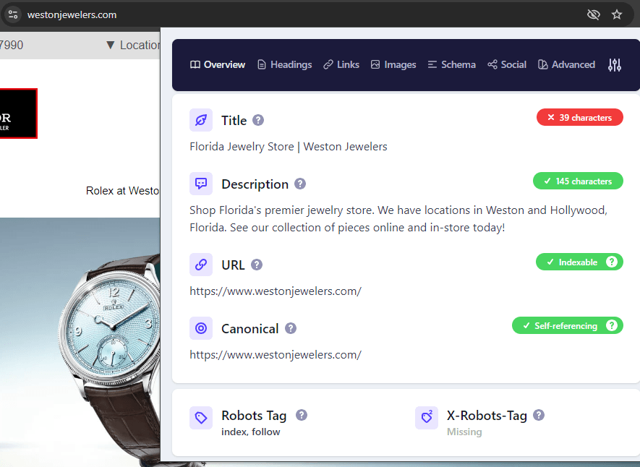Open the Schema tab
The width and height of the screenshot is (640, 467).
(x=451, y=64)
